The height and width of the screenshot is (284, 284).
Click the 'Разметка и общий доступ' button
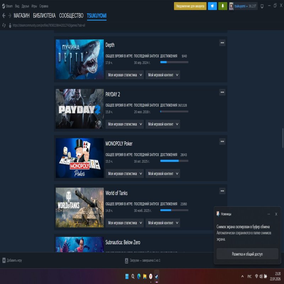pyautogui.click(x=247, y=254)
